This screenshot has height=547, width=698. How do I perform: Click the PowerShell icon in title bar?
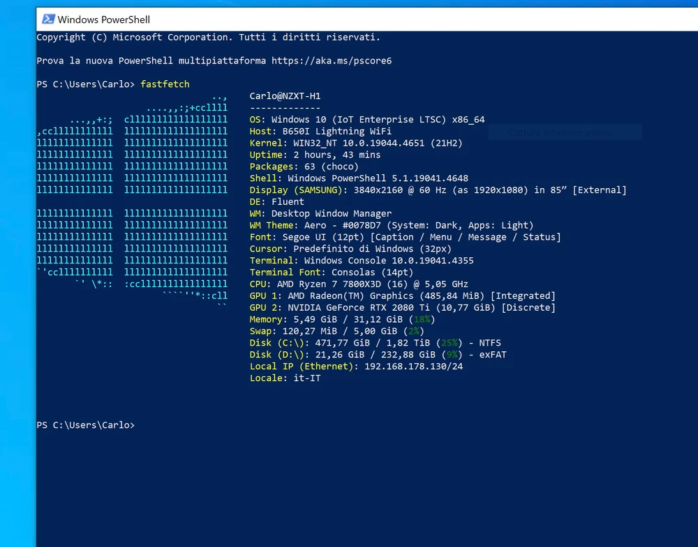coord(48,20)
